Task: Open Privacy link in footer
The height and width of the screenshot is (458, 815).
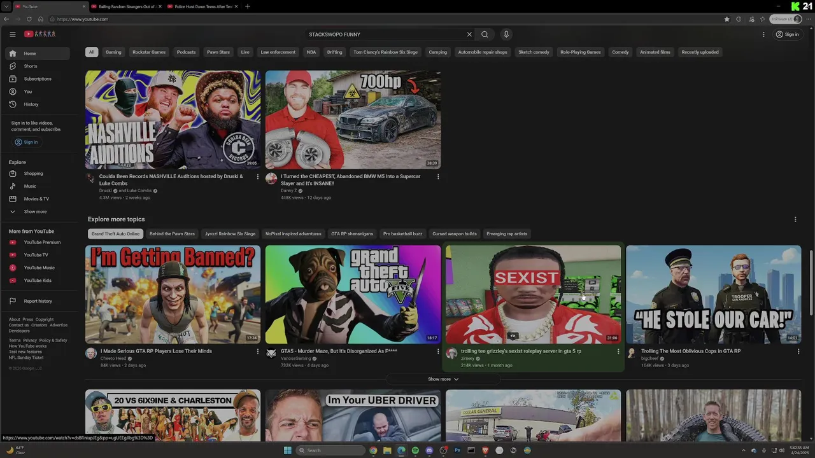Action: tap(30, 340)
